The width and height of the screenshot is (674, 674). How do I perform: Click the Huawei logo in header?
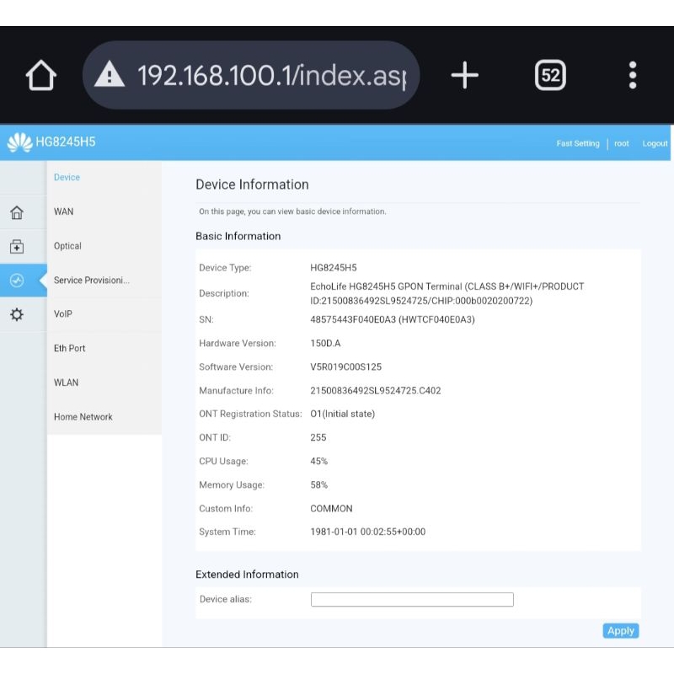click(19, 142)
